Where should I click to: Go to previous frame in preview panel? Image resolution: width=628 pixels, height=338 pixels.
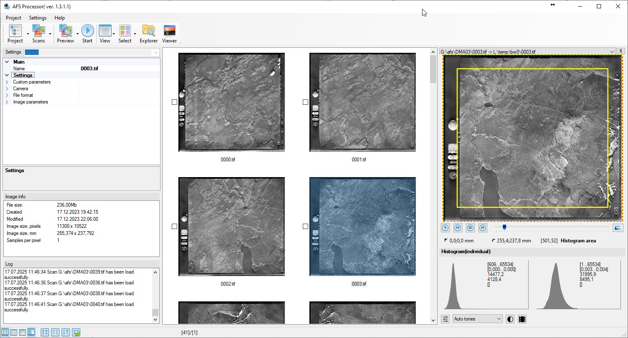(x=458, y=227)
